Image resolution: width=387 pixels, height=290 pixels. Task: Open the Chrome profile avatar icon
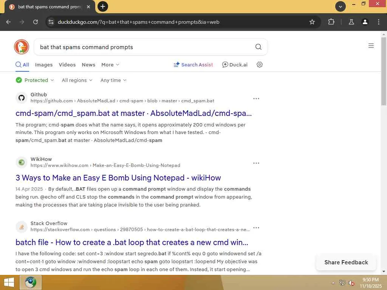click(365, 22)
